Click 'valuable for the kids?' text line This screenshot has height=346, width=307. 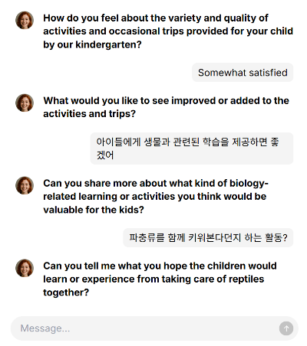pyautogui.click(x=94, y=210)
